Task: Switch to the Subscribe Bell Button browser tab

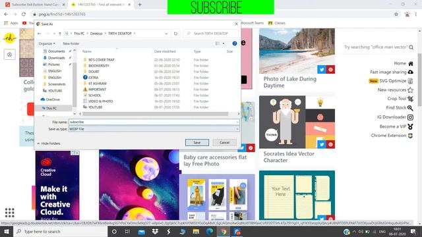Action: pos(35,5)
